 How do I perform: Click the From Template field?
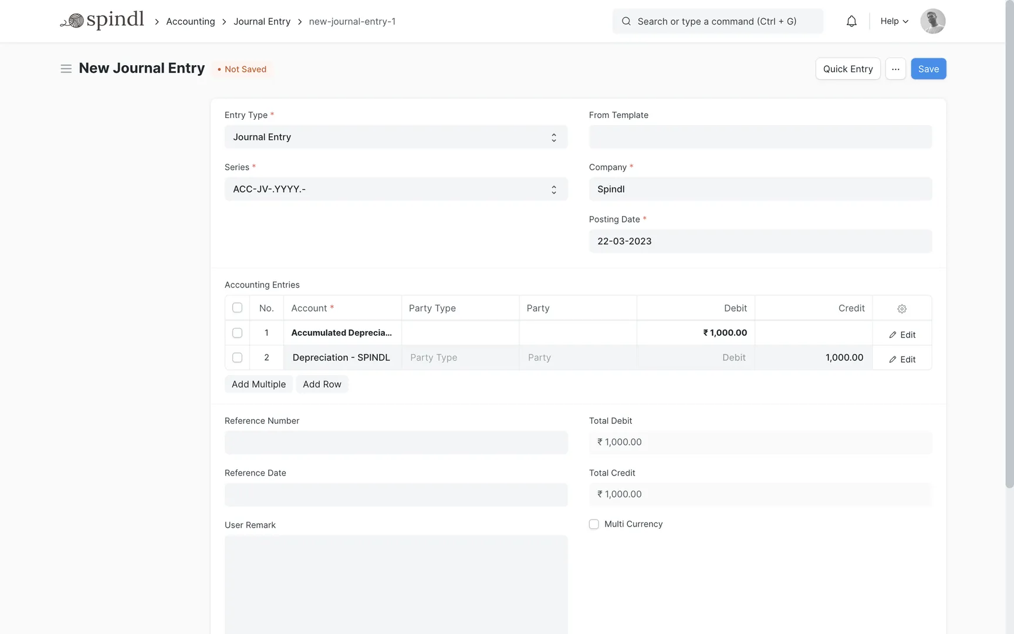[x=760, y=137]
